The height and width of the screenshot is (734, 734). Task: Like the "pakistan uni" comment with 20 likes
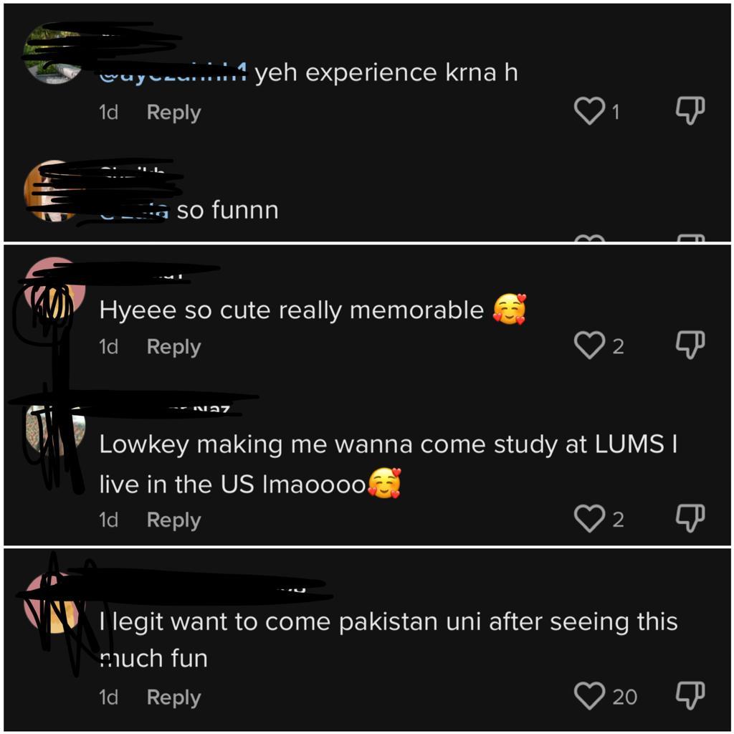[x=589, y=696]
